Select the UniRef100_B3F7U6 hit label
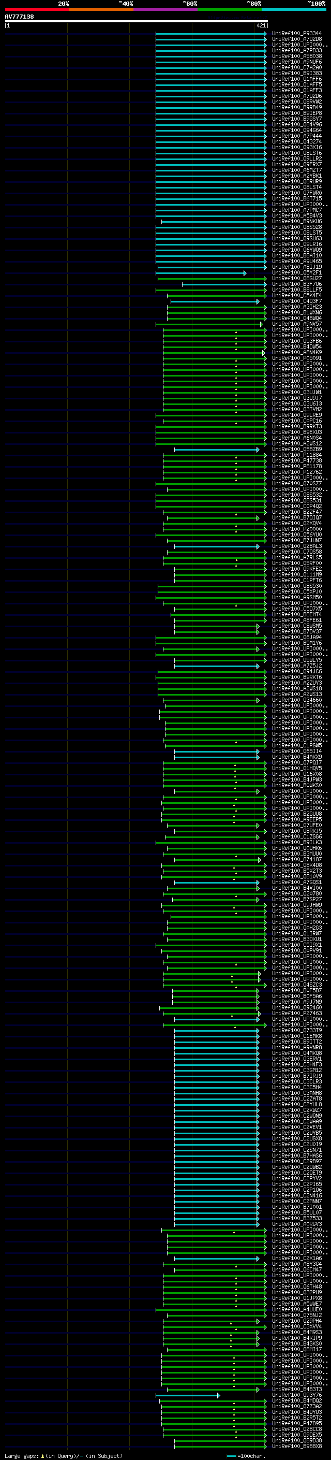The height and width of the screenshot is (1460, 331). [x=296, y=284]
